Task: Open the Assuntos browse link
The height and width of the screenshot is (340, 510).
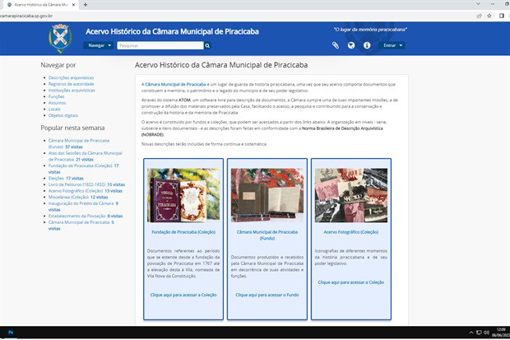Action: click(57, 103)
